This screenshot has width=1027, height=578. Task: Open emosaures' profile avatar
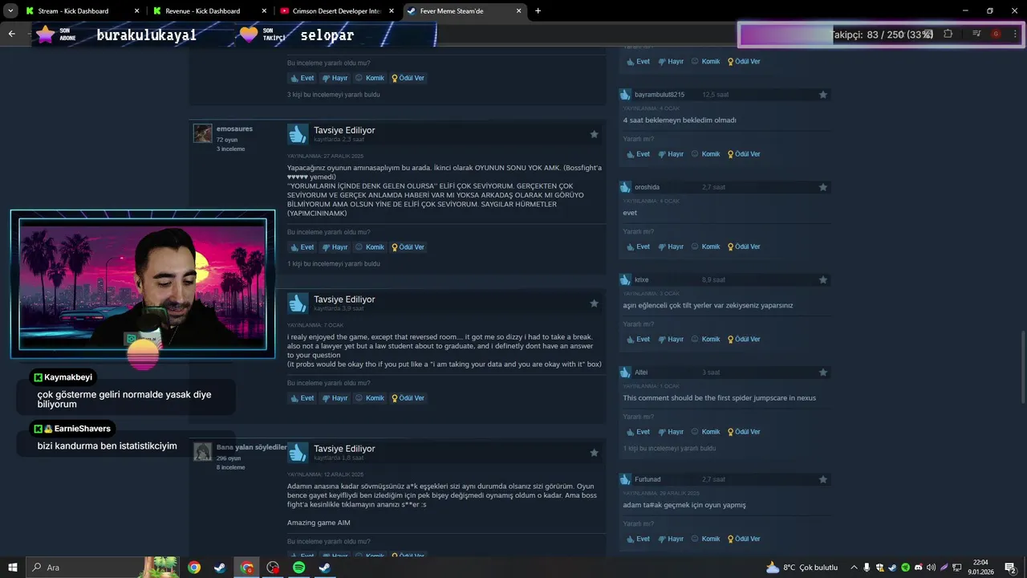tap(203, 133)
